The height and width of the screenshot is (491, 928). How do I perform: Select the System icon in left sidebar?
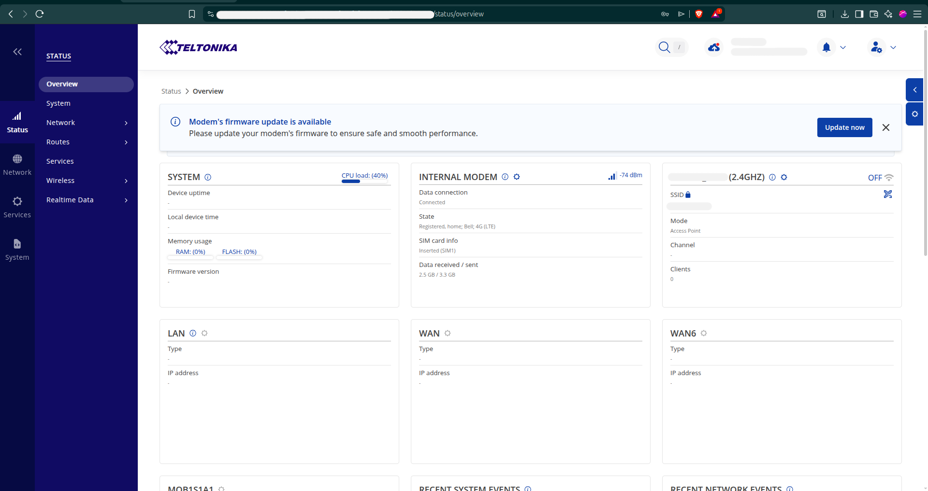click(17, 249)
